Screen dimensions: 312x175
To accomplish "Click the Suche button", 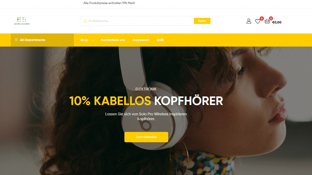I will pyautogui.click(x=202, y=21).
